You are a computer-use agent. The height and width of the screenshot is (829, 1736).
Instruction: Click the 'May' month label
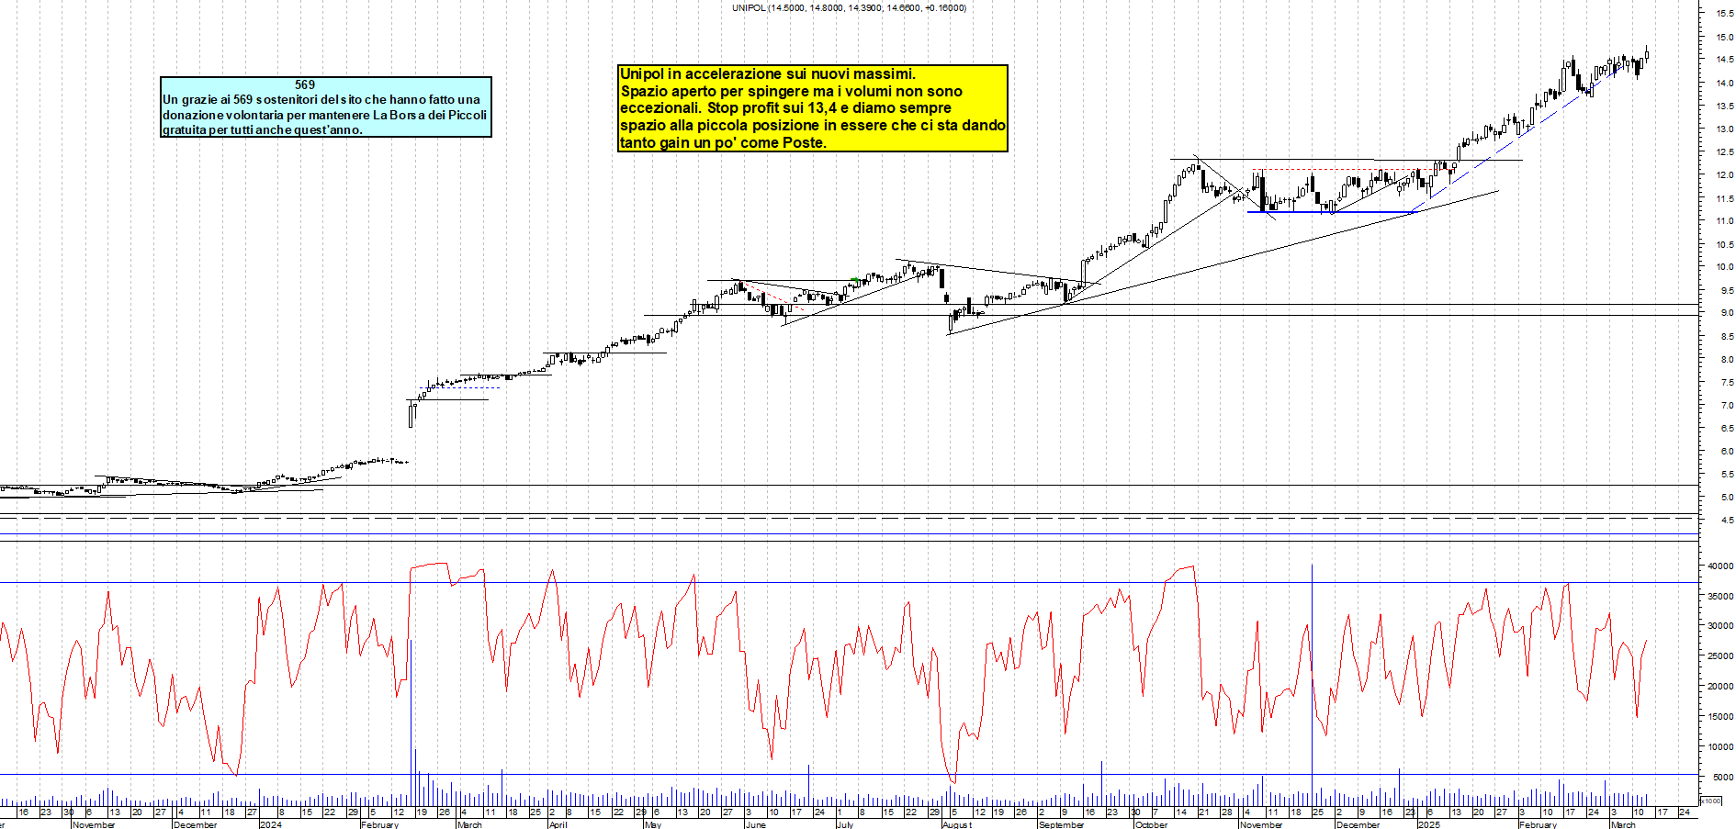pos(653,824)
